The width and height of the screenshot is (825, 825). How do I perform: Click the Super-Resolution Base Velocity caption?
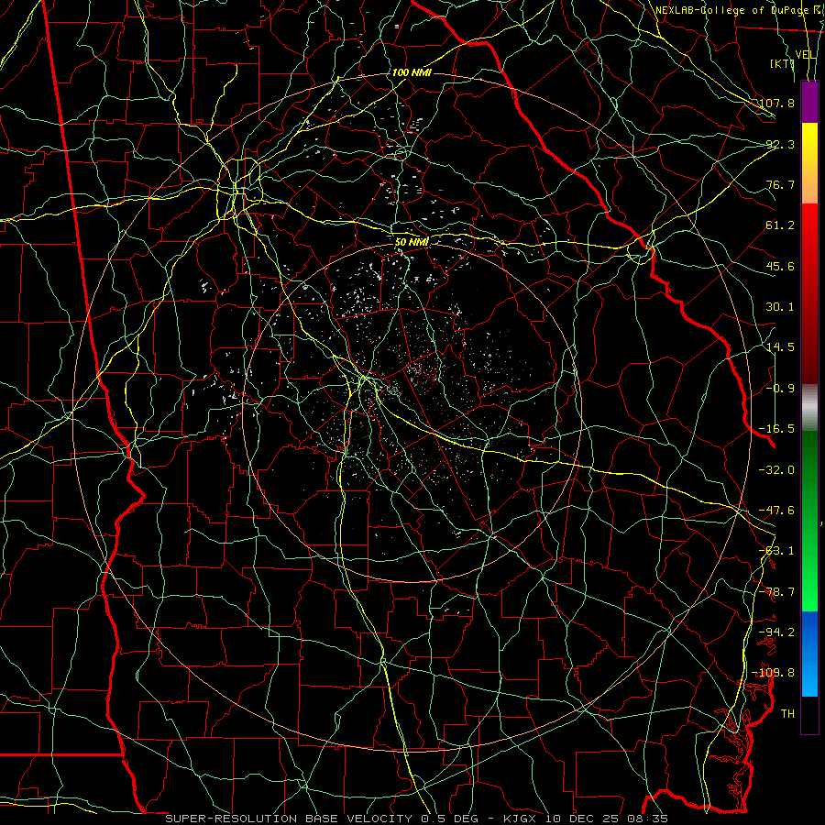pyautogui.click(x=417, y=819)
